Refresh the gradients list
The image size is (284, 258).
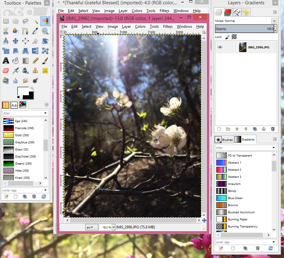coord(270,248)
